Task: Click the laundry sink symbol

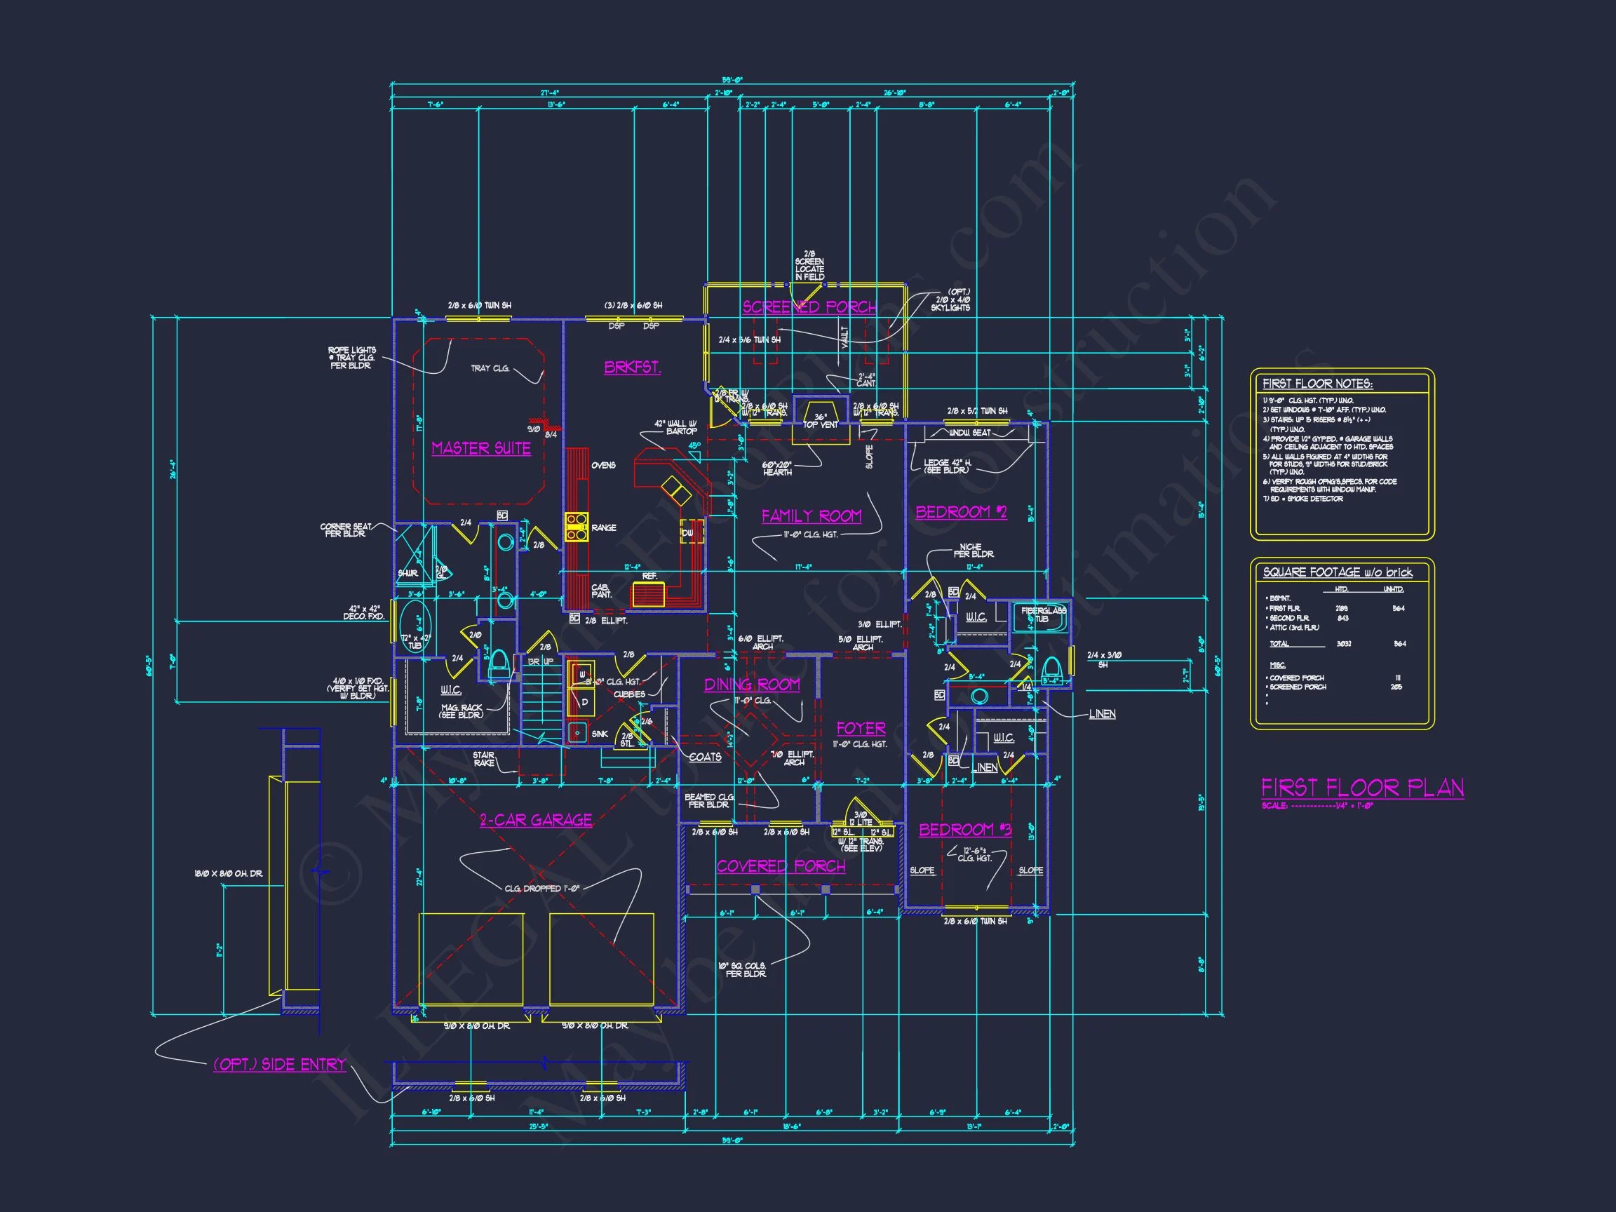Action: [577, 732]
